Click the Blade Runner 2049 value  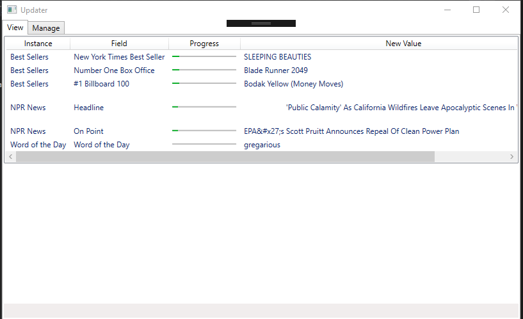(x=276, y=70)
